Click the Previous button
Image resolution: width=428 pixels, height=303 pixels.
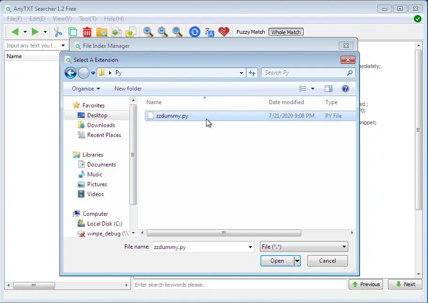tap(366, 284)
